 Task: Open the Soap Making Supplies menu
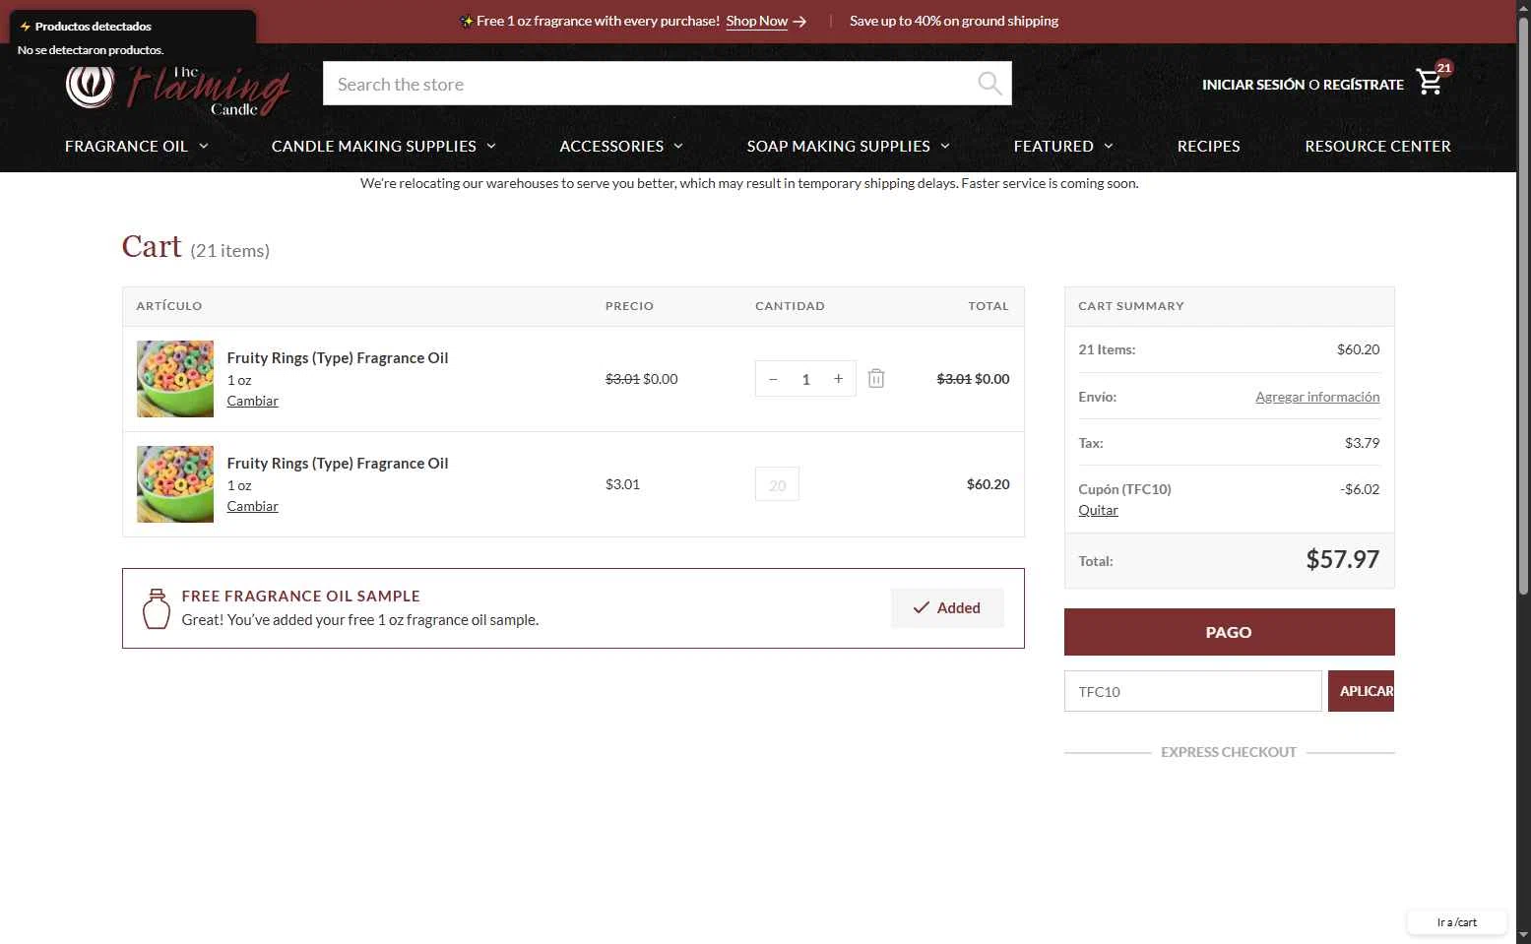coord(838,146)
